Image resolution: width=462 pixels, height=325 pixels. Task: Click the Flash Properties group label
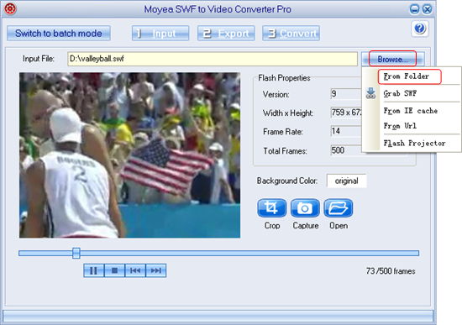click(284, 78)
